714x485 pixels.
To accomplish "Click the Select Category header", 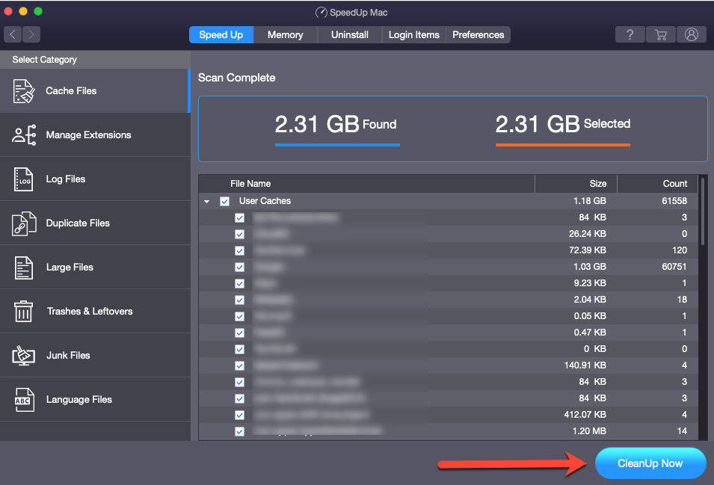I will pos(45,60).
